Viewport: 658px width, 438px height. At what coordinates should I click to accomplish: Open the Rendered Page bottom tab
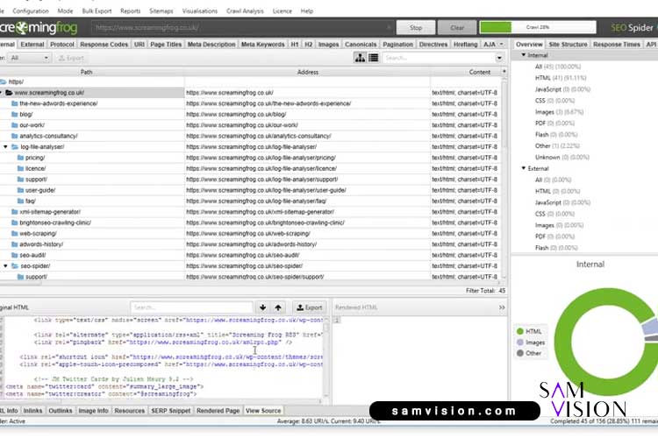(x=218, y=411)
